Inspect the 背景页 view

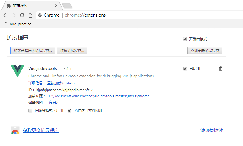(x=54, y=102)
